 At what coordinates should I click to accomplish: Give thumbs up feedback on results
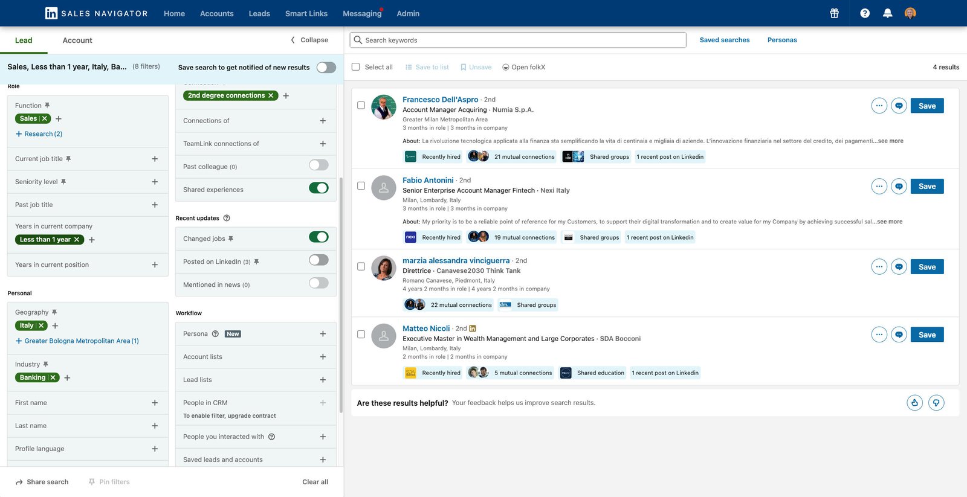click(915, 403)
